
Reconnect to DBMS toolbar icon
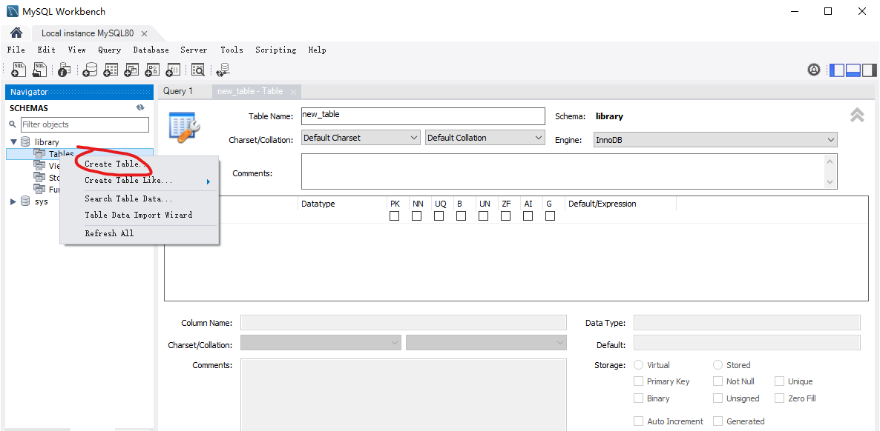[x=223, y=70]
